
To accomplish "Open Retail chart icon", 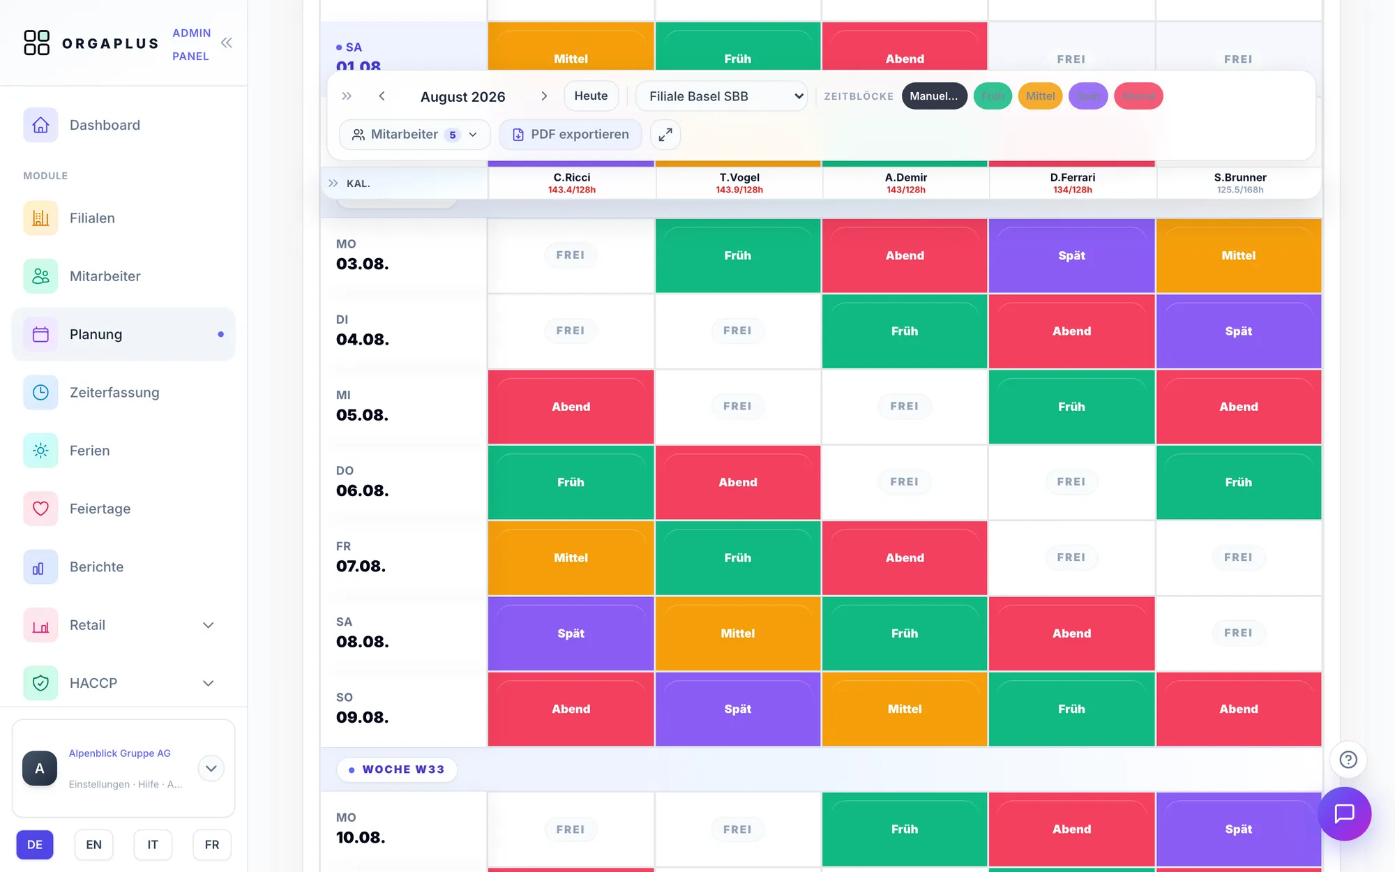I will tap(40, 625).
